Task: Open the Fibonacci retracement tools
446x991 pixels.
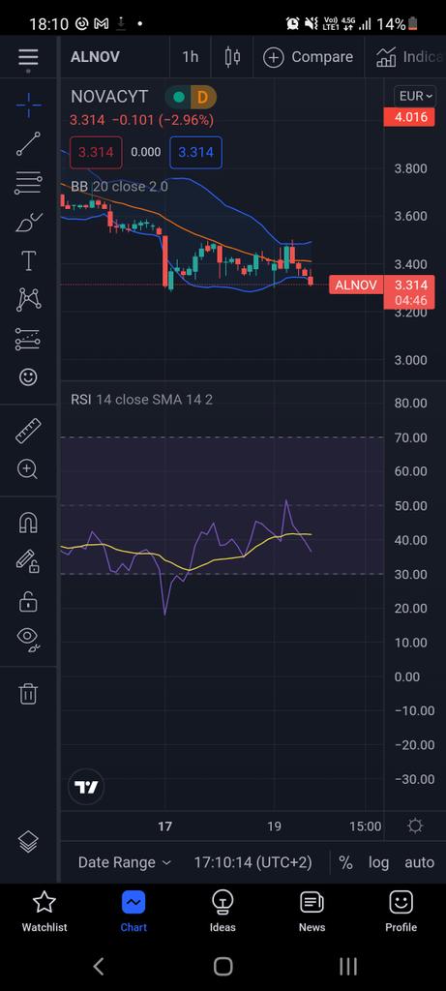Action: [x=28, y=183]
